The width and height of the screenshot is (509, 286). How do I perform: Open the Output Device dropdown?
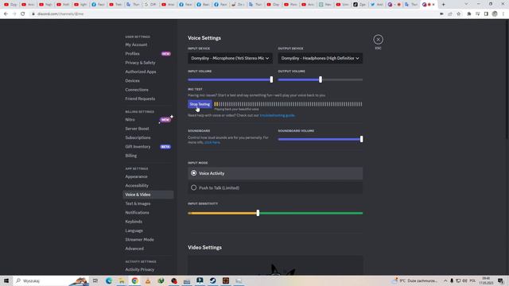point(320,58)
